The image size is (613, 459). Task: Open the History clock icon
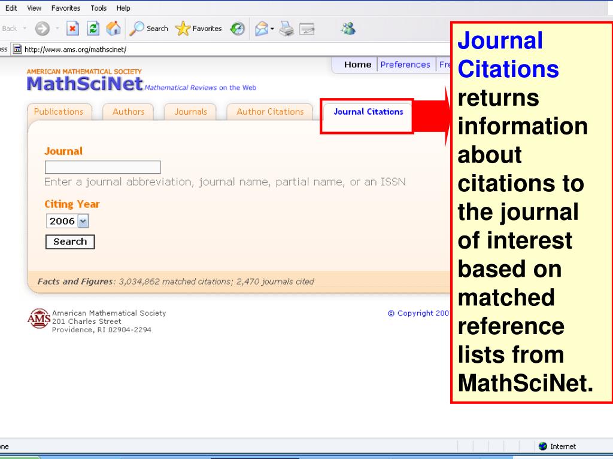pos(237,29)
